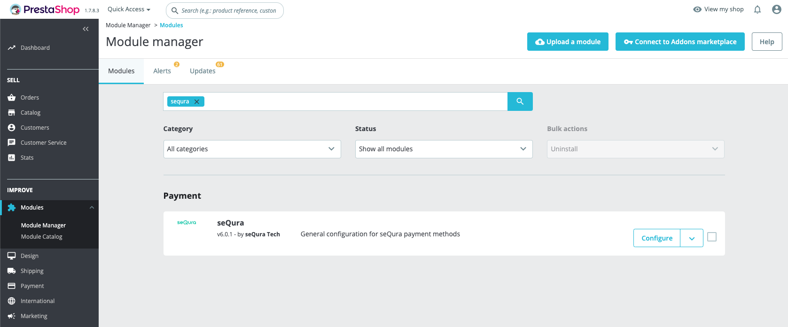Click Upload a module button
The image size is (788, 327).
coord(568,42)
